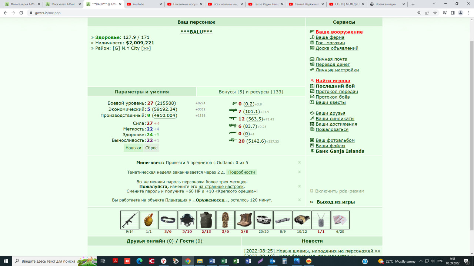Select the armored vest showing 2/13
Viewport: 474px width, 266px height.
206,220
